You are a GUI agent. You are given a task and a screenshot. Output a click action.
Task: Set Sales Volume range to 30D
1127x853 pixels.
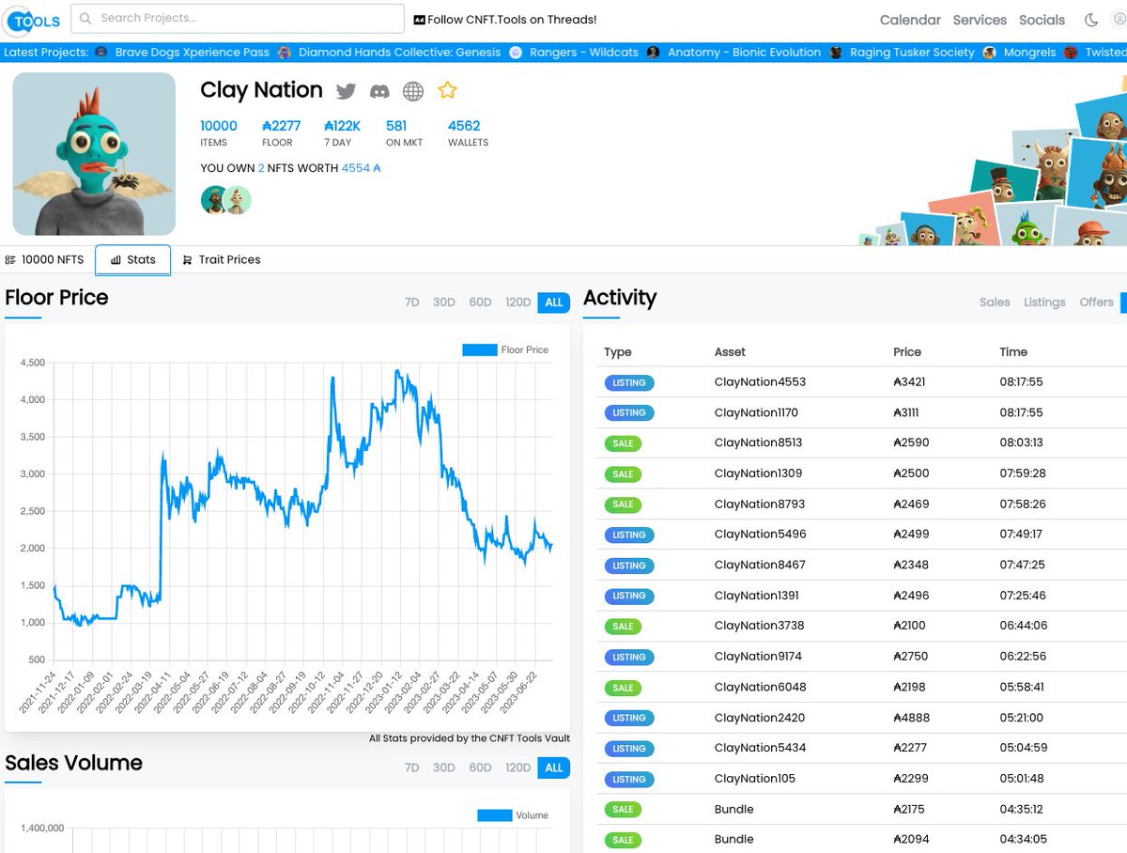tap(443, 768)
